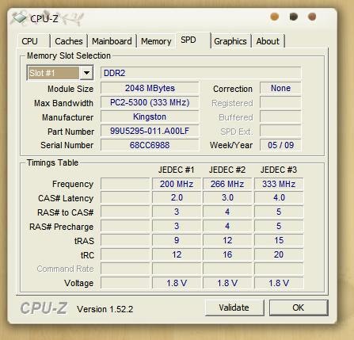Click the empty SPD Ext. field
This screenshot has height=340, width=354.
280,131
